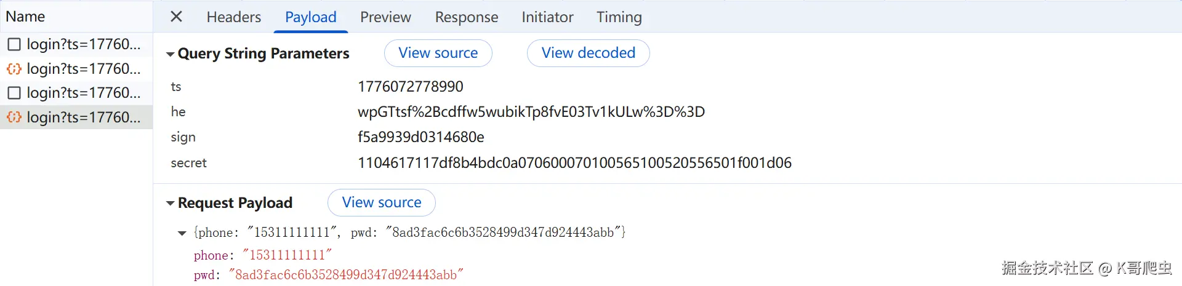Collapse the Request Payload section

[x=171, y=203]
